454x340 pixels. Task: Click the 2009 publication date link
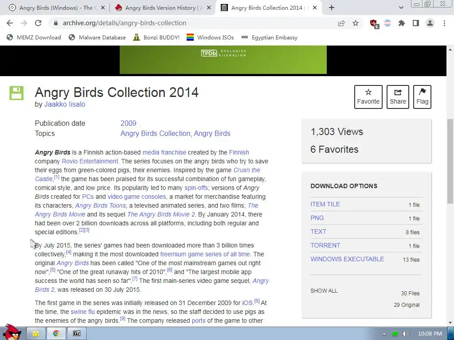[x=128, y=123]
